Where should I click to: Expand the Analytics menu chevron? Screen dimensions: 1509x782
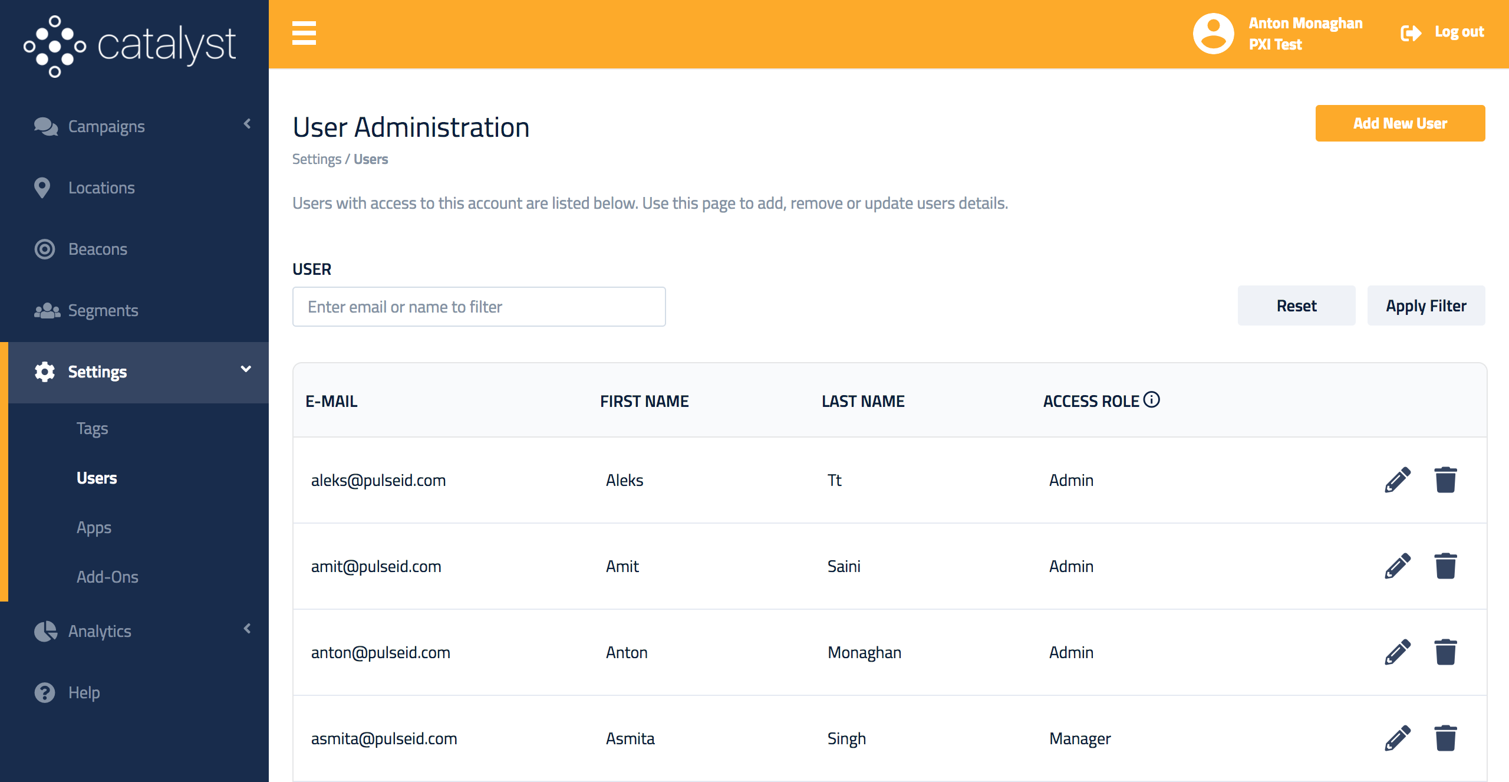[248, 629]
